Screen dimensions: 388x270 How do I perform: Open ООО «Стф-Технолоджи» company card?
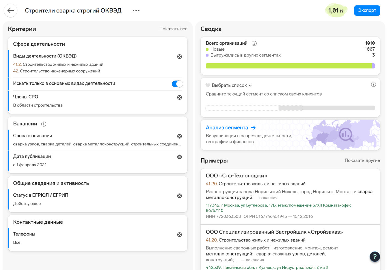pyautogui.click(x=236, y=176)
